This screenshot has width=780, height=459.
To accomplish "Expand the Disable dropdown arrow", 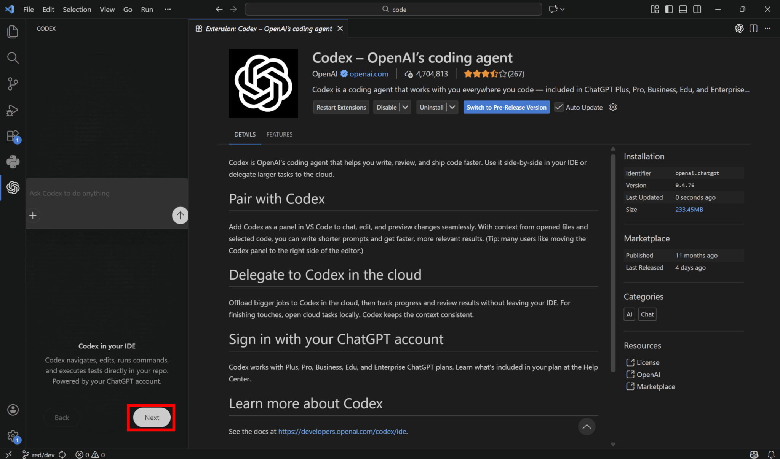I will point(405,107).
